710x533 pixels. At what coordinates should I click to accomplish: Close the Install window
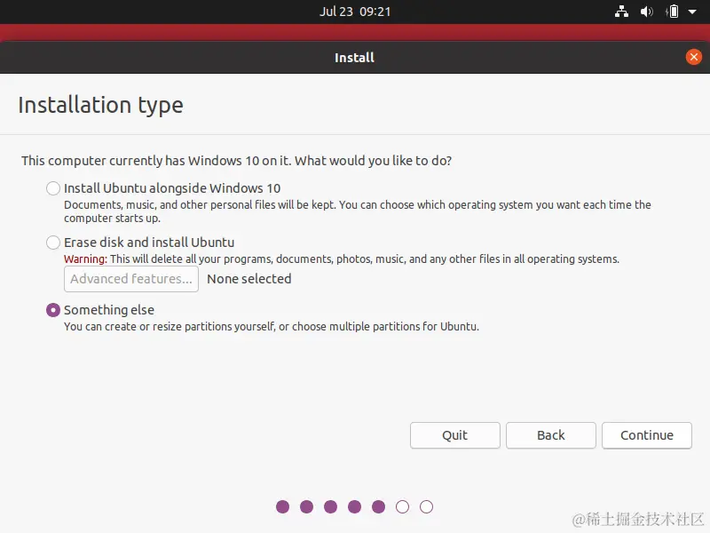click(x=693, y=57)
